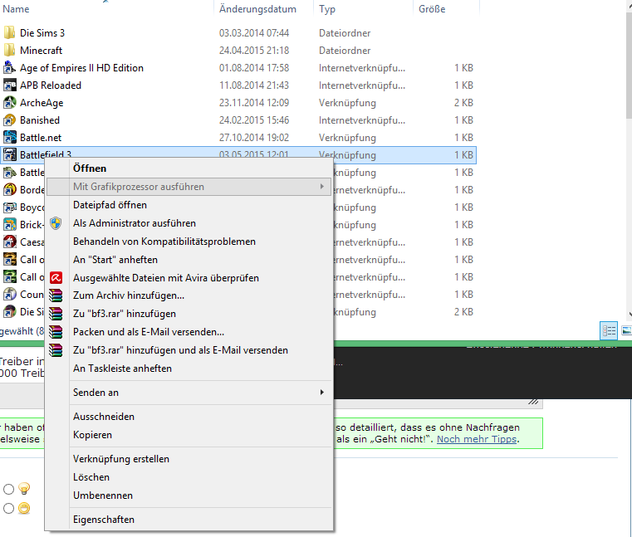Click the Age of Empires II HD Edition shortcut icon
Viewport: 632px width, 537px height.
[x=10, y=68]
